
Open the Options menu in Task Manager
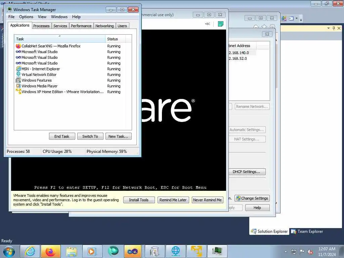(26, 17)
